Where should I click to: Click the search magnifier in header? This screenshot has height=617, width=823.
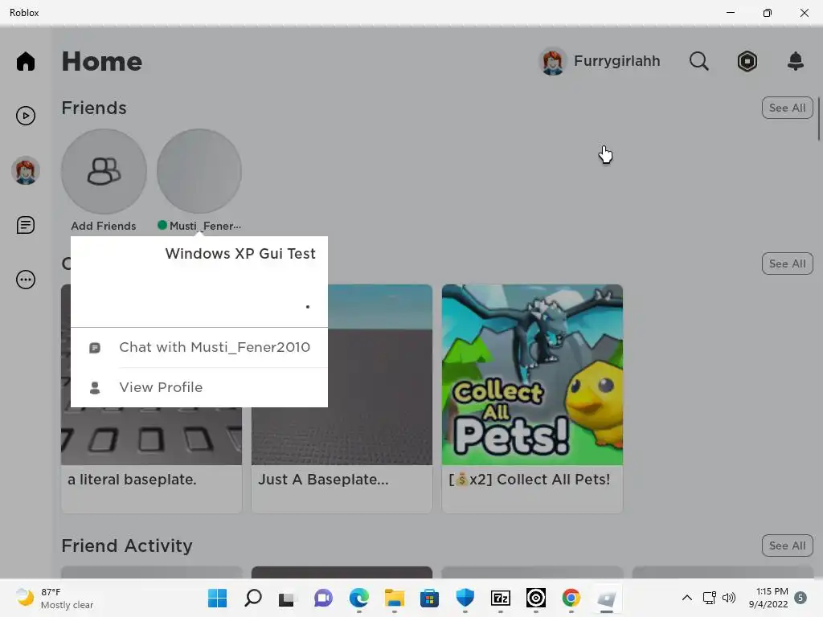pyautogui.click(x=698, y=61)
